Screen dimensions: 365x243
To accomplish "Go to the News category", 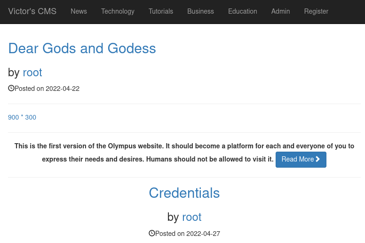I will pyautogui.click(x=79, y=11).
